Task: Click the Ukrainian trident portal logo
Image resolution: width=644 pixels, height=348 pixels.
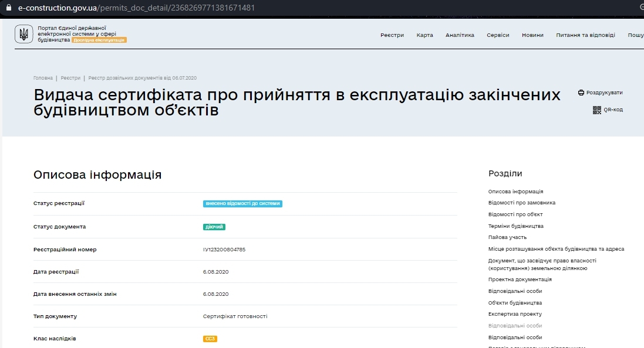Action: click(x=24, y=34)
